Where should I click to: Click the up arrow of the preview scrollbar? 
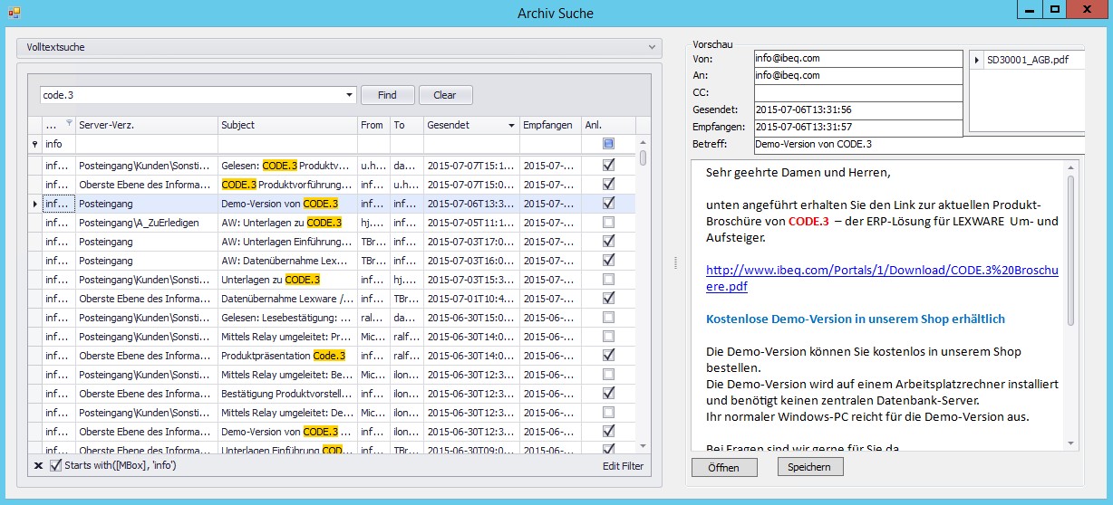[1070, 167]
